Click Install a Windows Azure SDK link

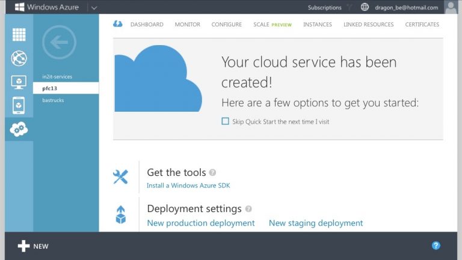pos(188,186)
